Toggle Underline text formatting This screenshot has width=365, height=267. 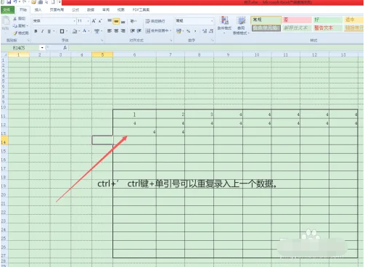(49, 31)
